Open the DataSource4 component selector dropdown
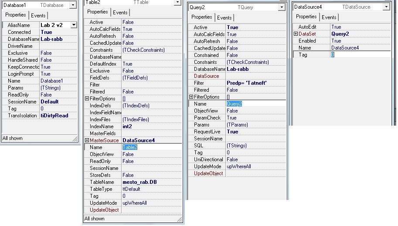 386,7
